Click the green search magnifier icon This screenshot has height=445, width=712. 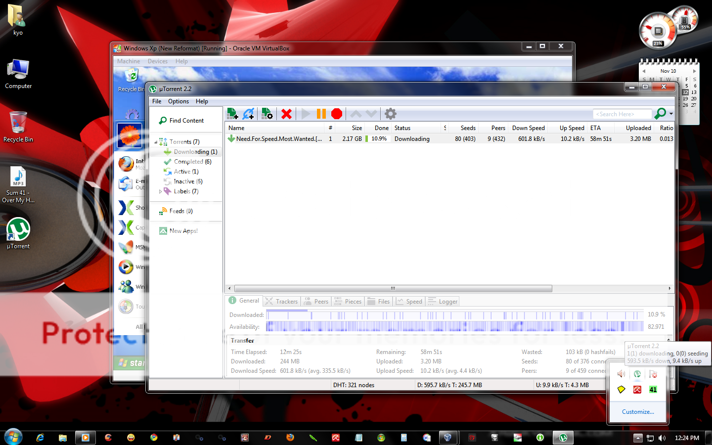pyautogui.click(x=660, y=114)
